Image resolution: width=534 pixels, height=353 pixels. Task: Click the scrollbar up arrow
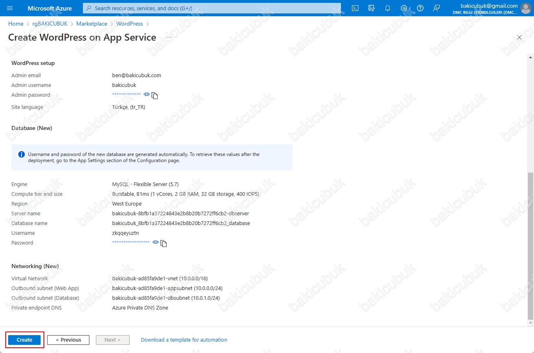coord(530,58)
